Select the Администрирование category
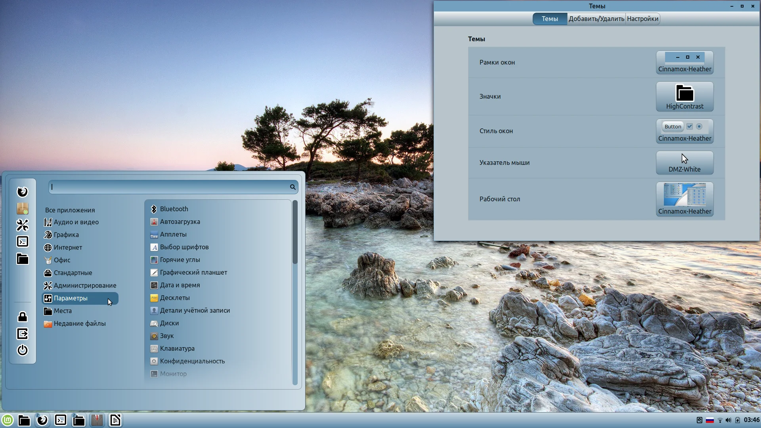The height and width of the screenshot is (428, 761). [x=85, y=285]
